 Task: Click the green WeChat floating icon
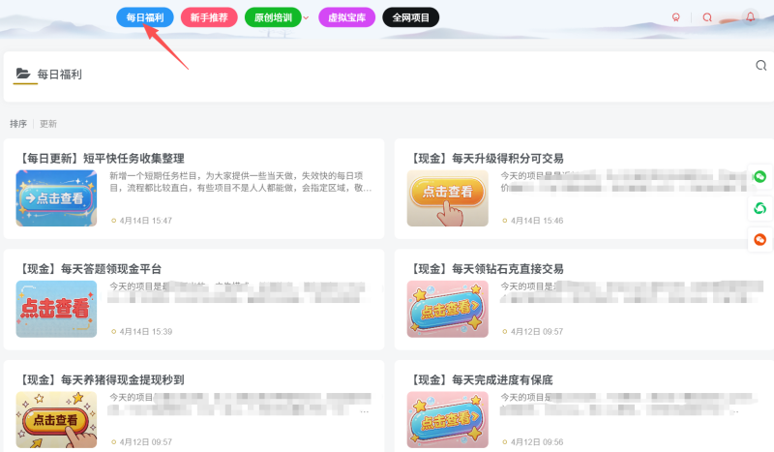coord(760,176)
